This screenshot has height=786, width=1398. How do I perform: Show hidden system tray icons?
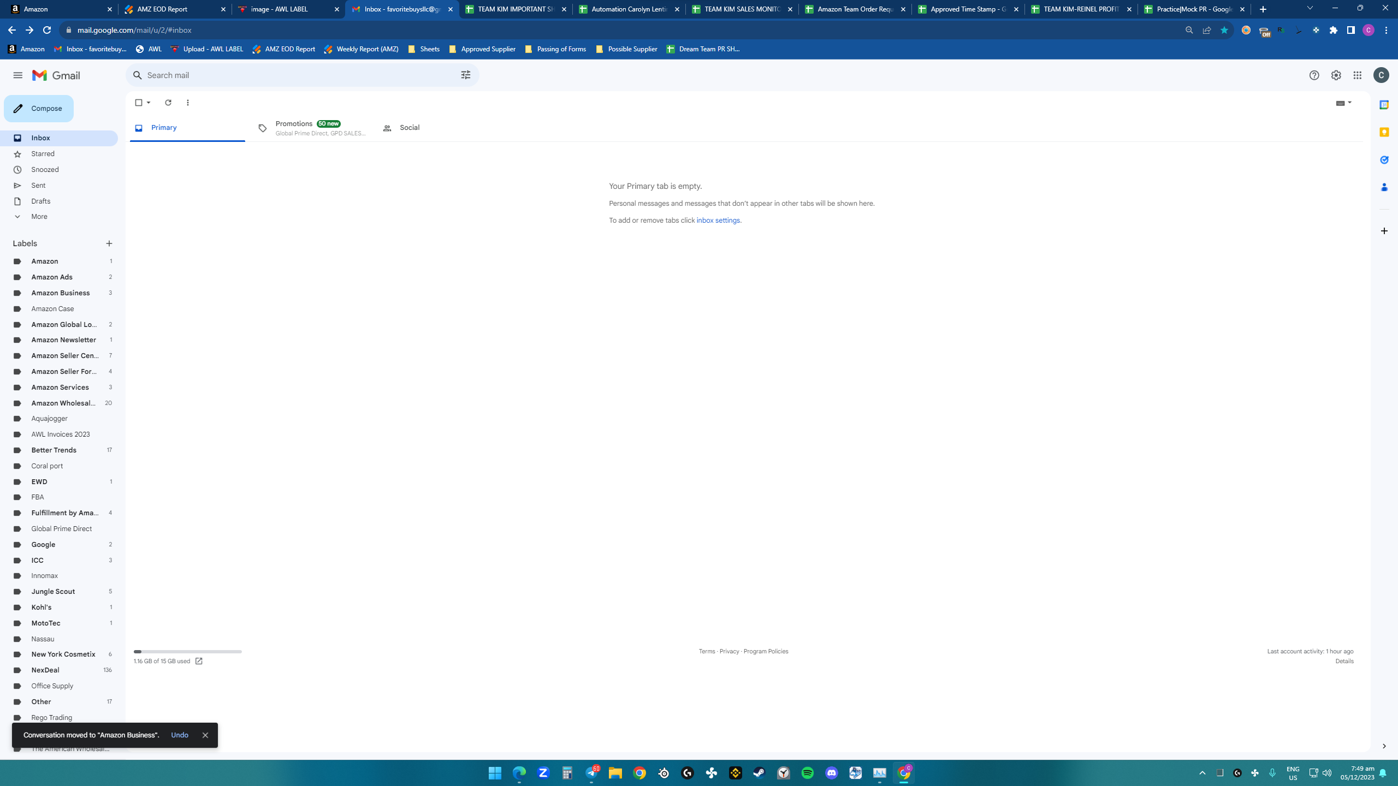(1202, 773)
